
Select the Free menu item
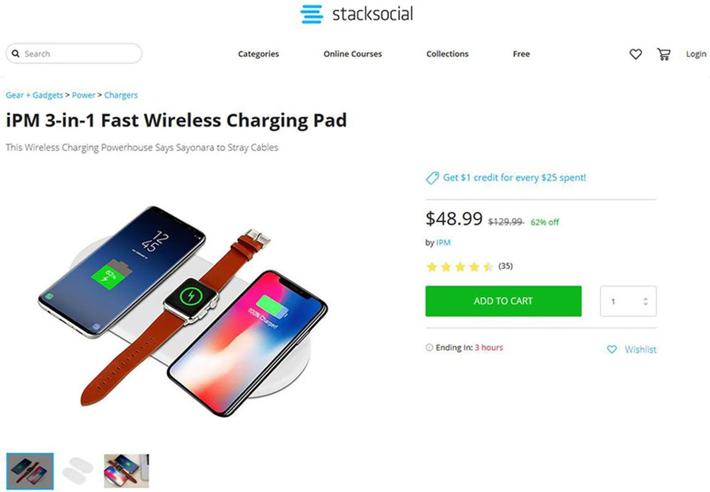click(521, 54)
